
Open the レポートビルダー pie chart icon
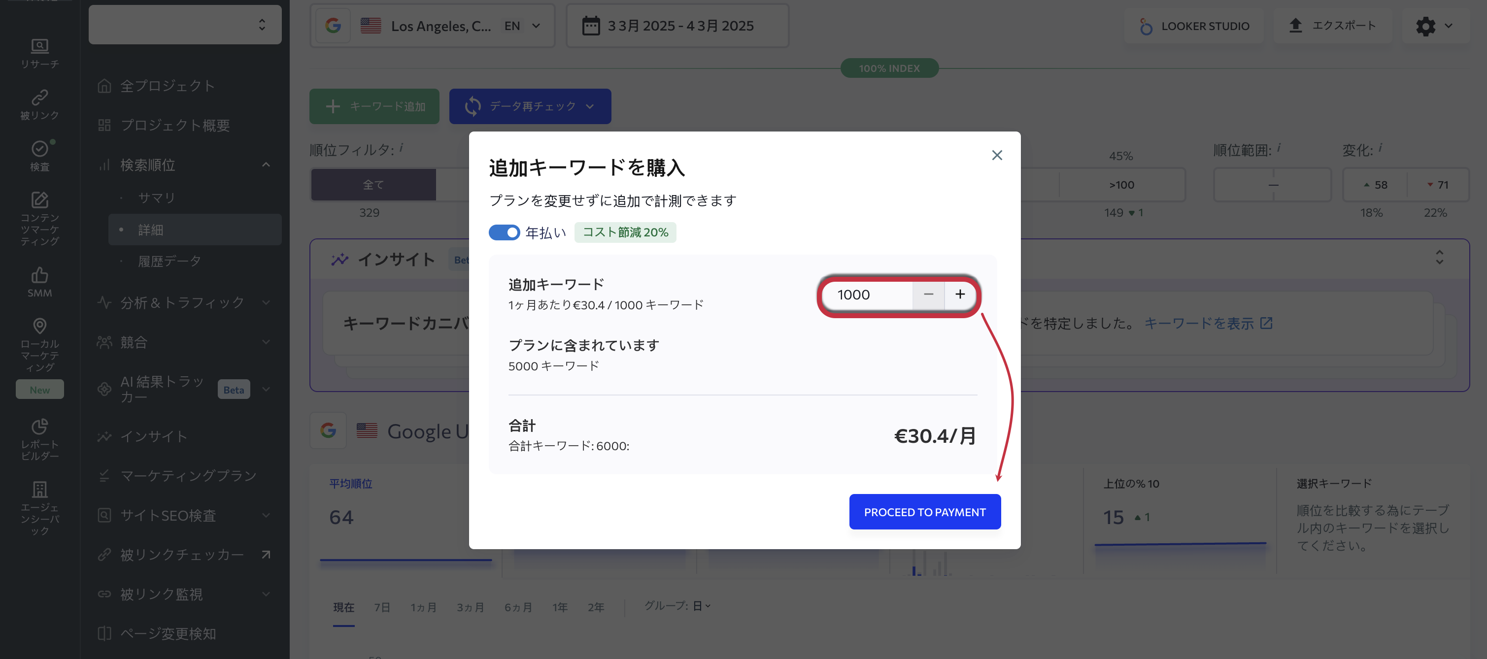[x=39, y=427]
